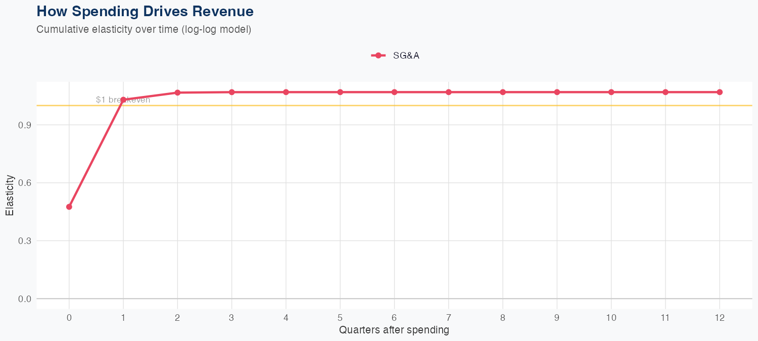Choose the data point at quarter 8

(x=503, y=92)
